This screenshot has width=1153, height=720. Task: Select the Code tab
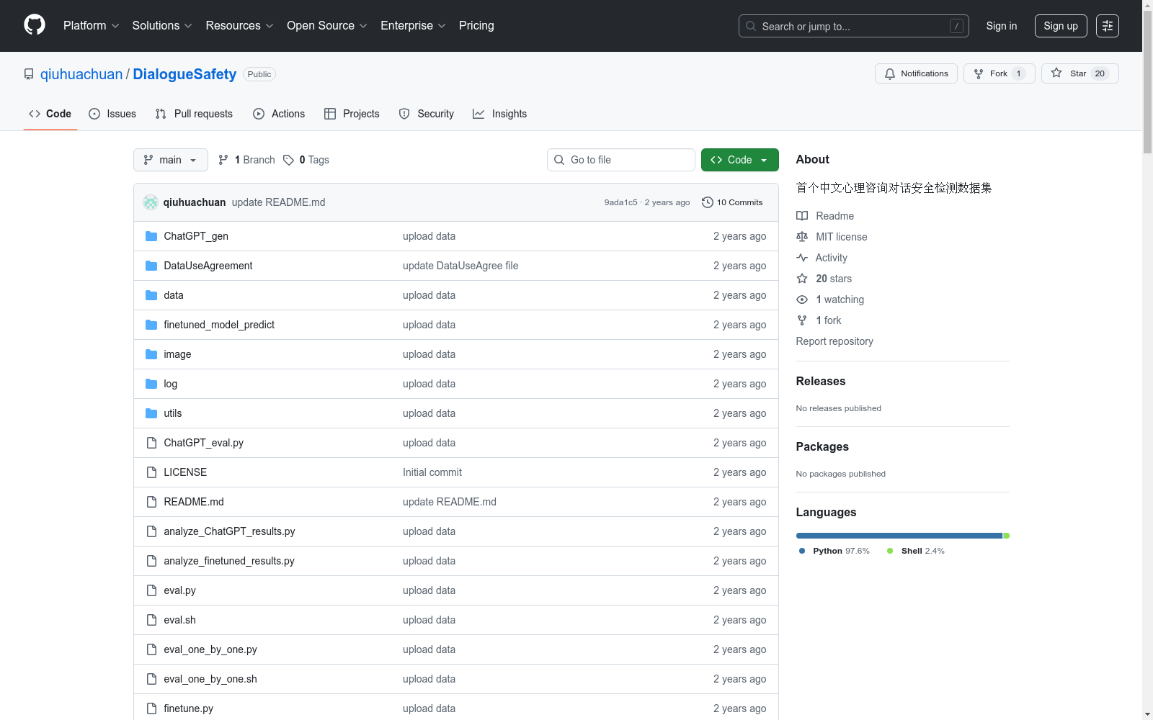coord(50,114)
